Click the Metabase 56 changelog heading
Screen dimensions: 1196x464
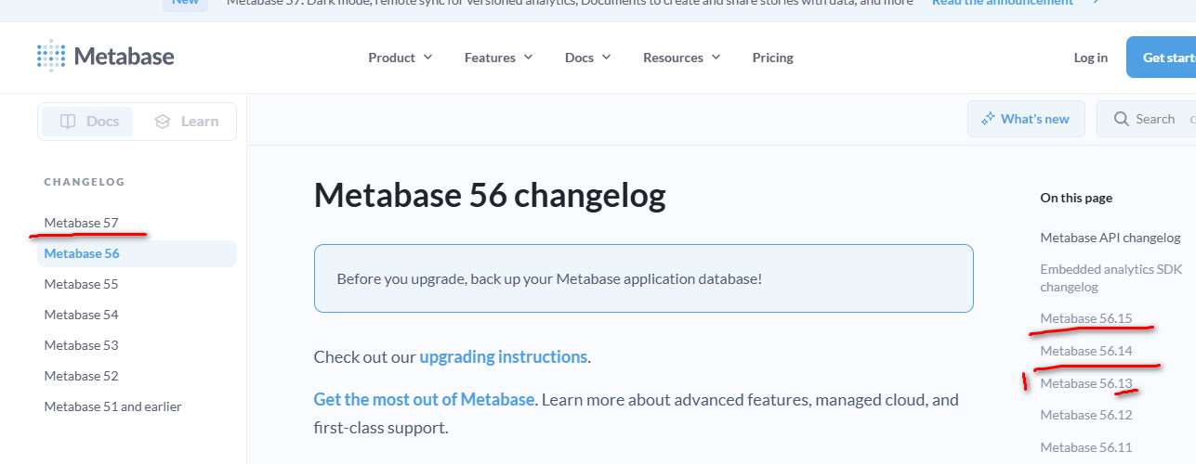click(490, 196)
